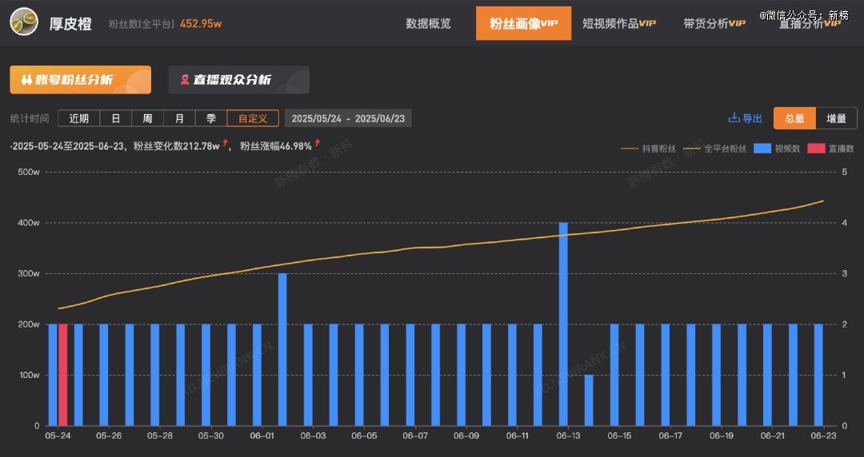Switch to 短视频作品 VIP tab
This screenshot has width=864, height=457.
618,24
